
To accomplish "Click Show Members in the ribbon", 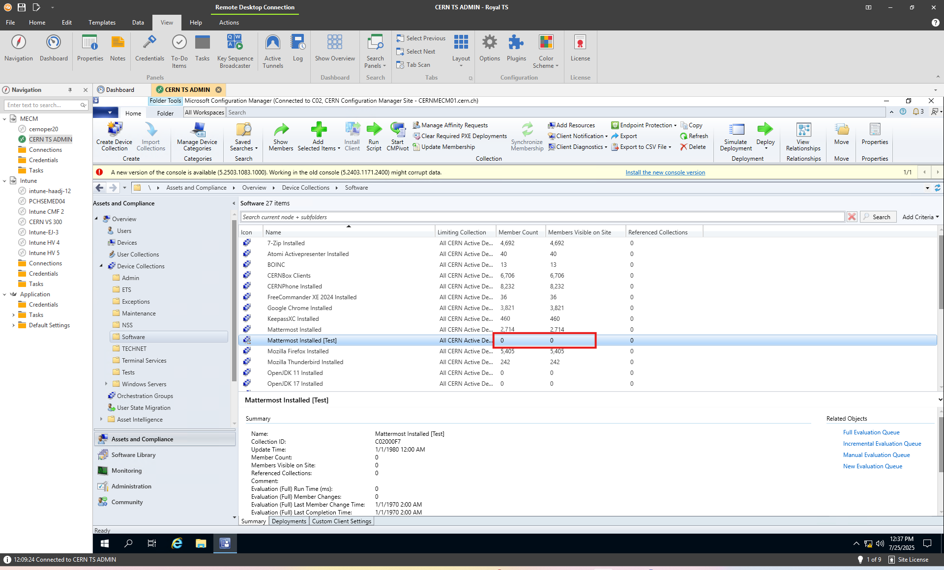I will 281,136.
